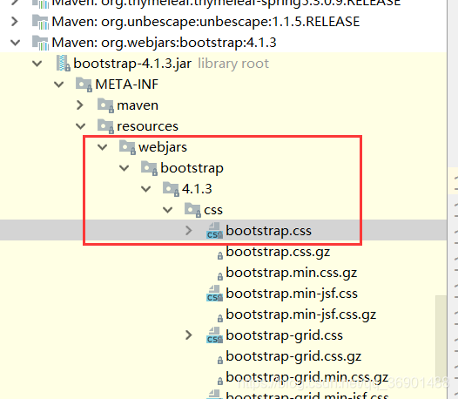458x399 pixels.
Task: Expand the bootstrap-grid.css file node
Action: coord(189,335)
